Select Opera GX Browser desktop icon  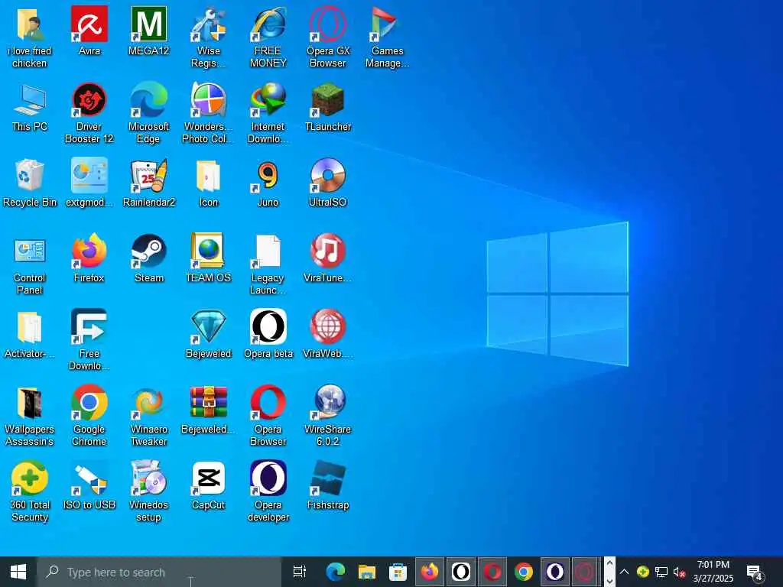(327, 37)
